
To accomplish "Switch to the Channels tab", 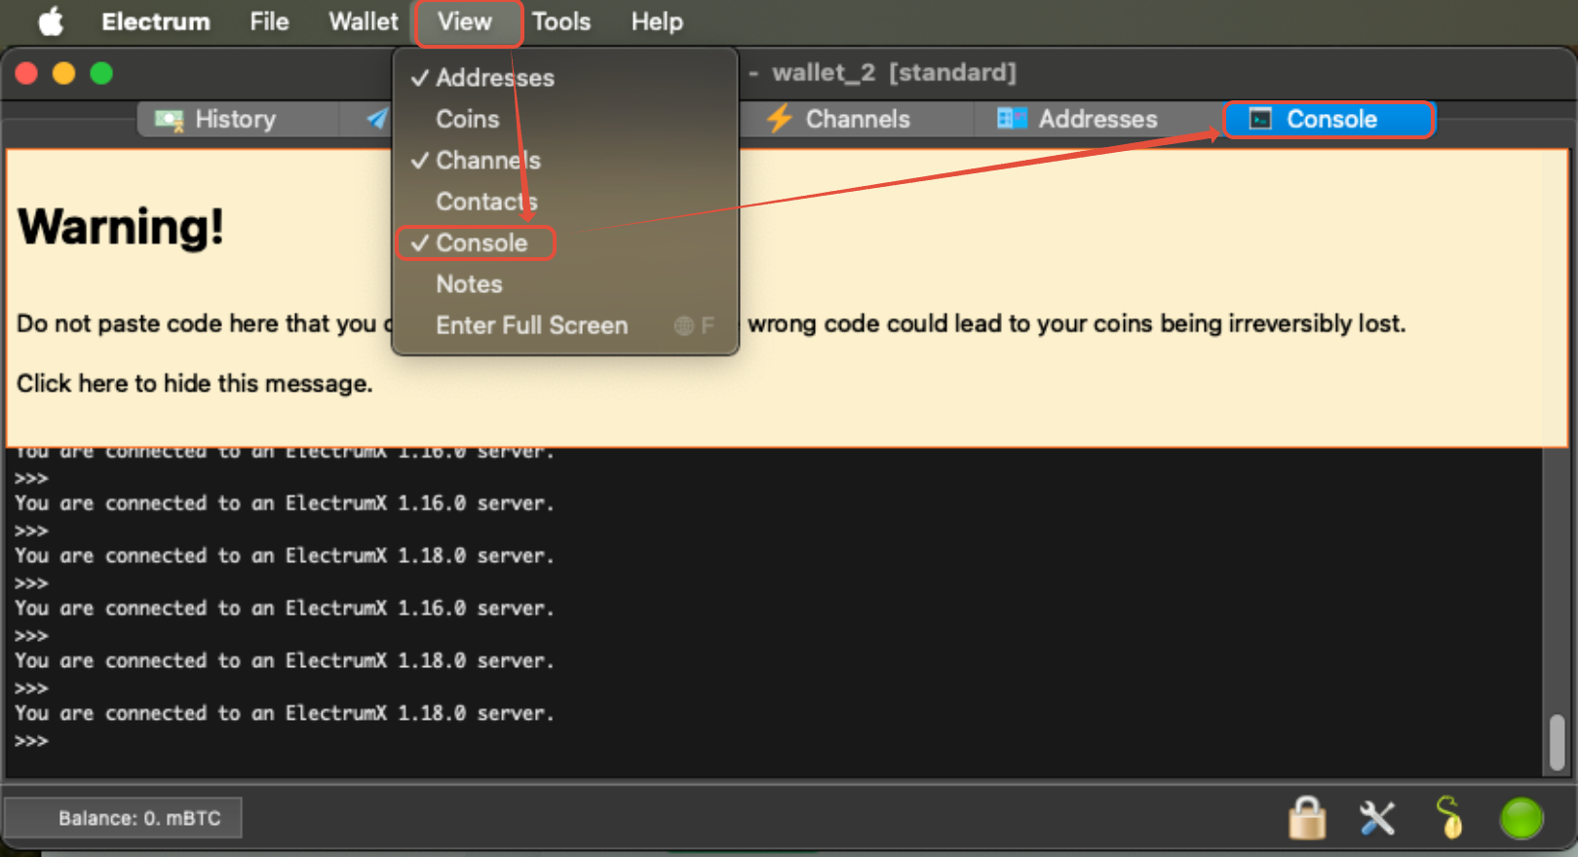I will (x=858, y=119).
